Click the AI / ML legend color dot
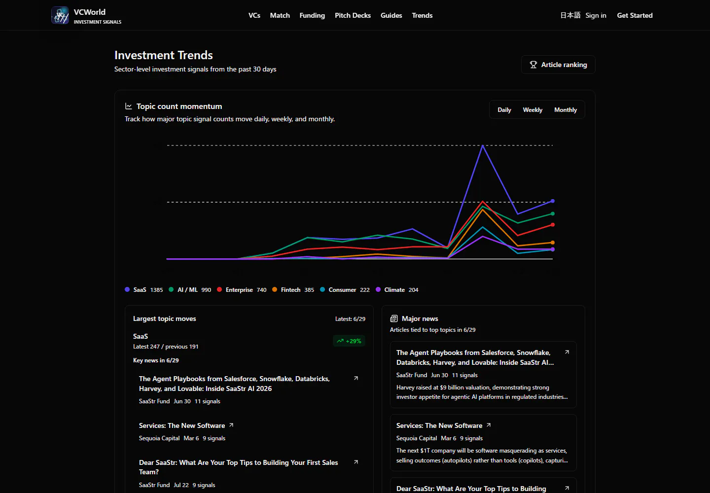Screen dimensions: 710x493 coord(171,289)
